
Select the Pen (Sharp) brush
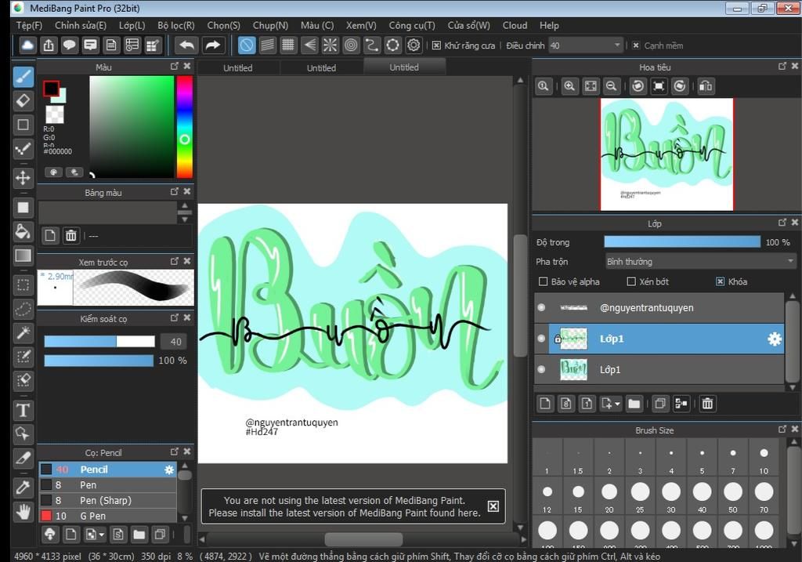tap(107, 501)
